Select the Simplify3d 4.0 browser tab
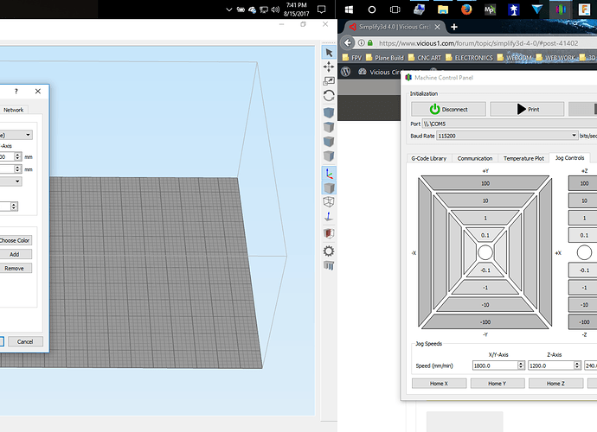The image size is (597, 432). 394,27
